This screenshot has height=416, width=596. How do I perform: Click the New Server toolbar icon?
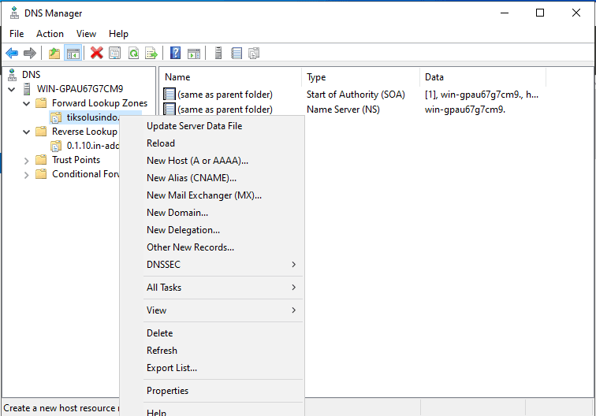tap(217, 53)
